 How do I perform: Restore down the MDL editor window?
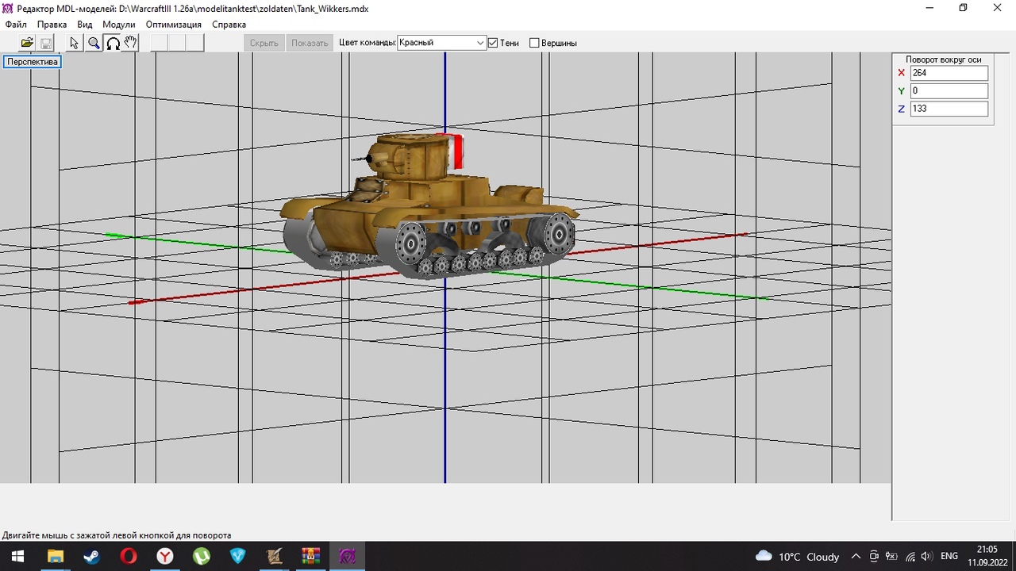(x=963, y=8)
